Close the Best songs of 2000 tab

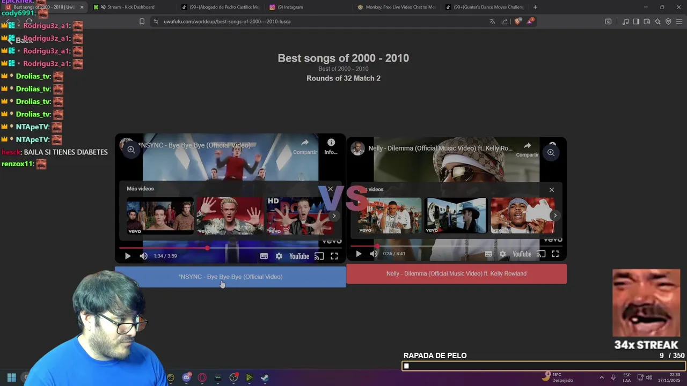tap(82, 7)
